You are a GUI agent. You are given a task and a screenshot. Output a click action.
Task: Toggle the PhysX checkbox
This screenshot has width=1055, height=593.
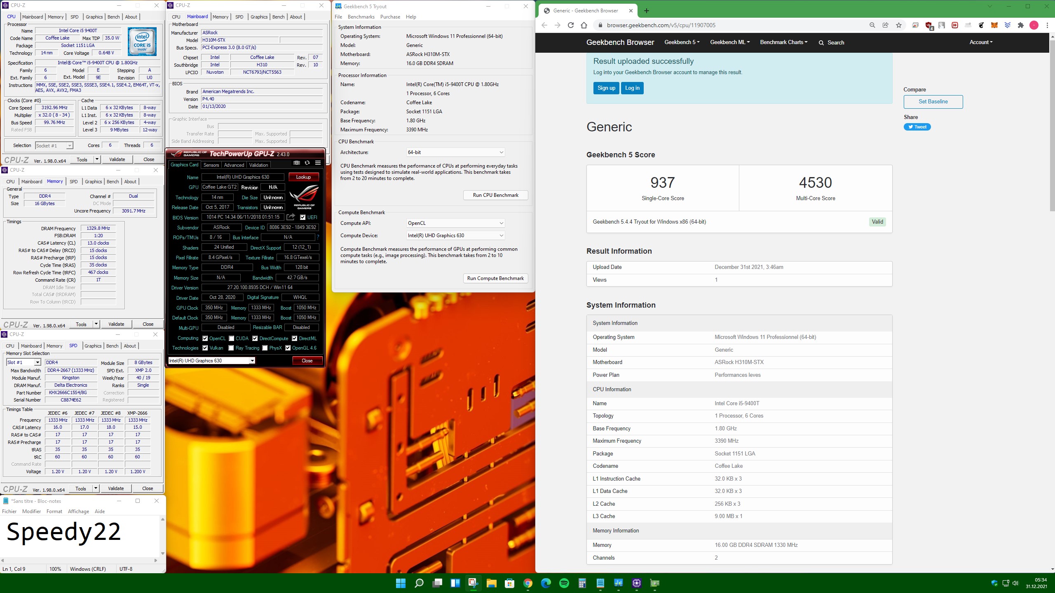[265, 348]
